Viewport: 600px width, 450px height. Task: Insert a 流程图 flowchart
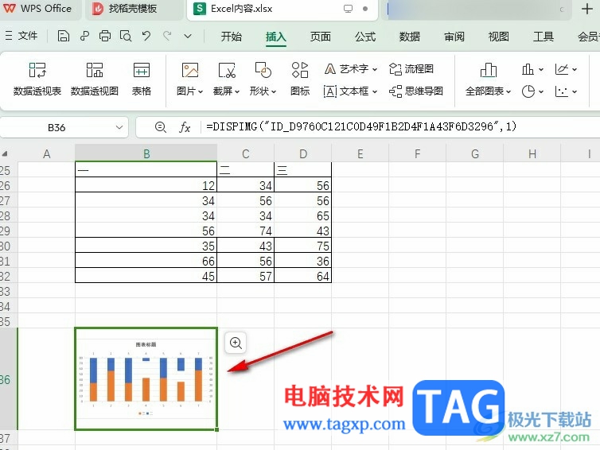[411, 69]
